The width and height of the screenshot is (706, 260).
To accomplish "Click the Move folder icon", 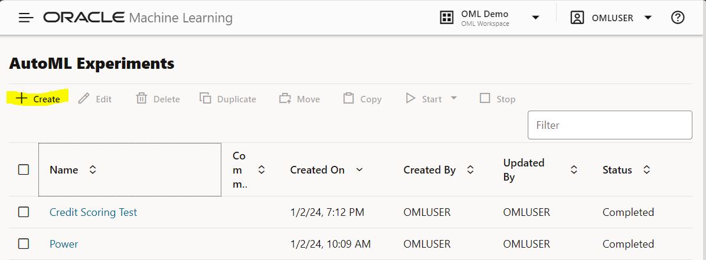I will [286, 99].
